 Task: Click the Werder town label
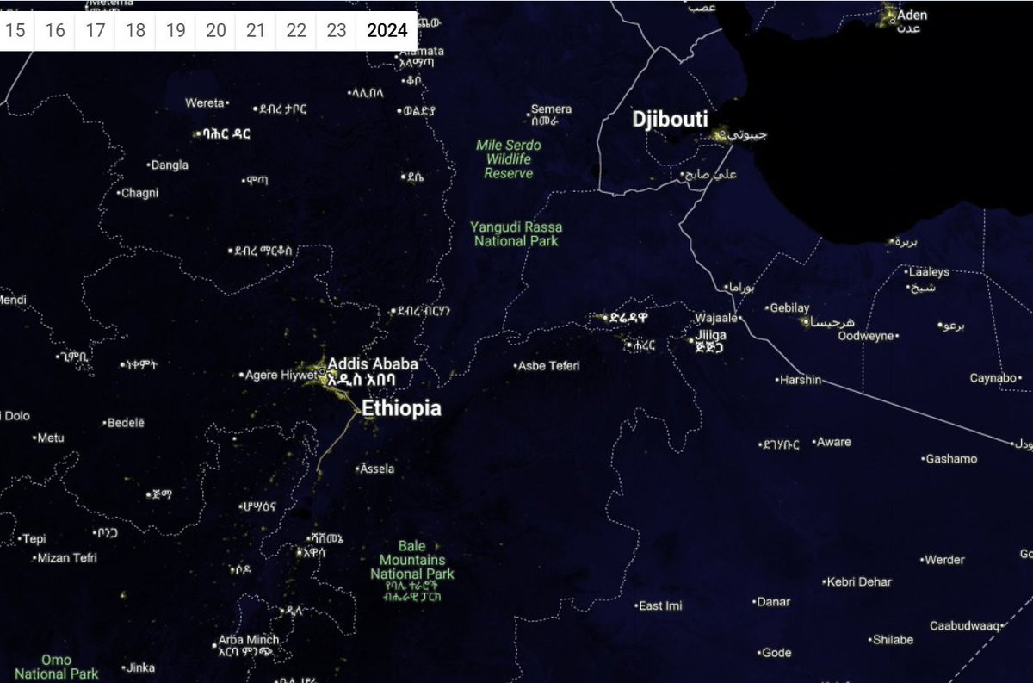[944, 560]
